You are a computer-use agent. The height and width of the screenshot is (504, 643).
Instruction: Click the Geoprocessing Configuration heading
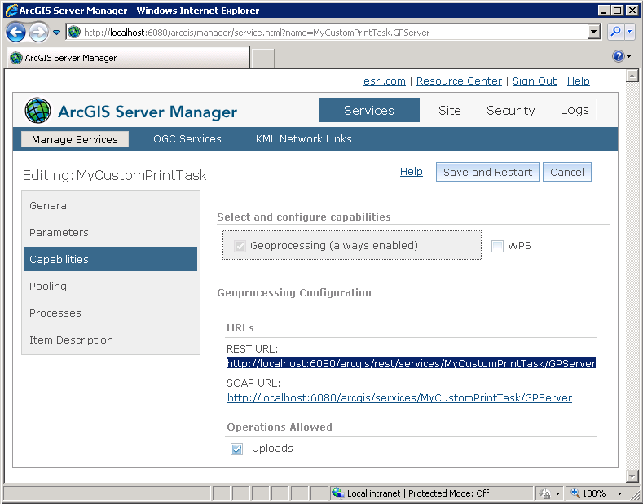(294, 292)
